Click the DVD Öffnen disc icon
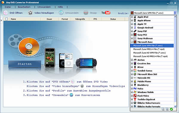The height and width of the screenshot is (113, 179). [5, 13]
